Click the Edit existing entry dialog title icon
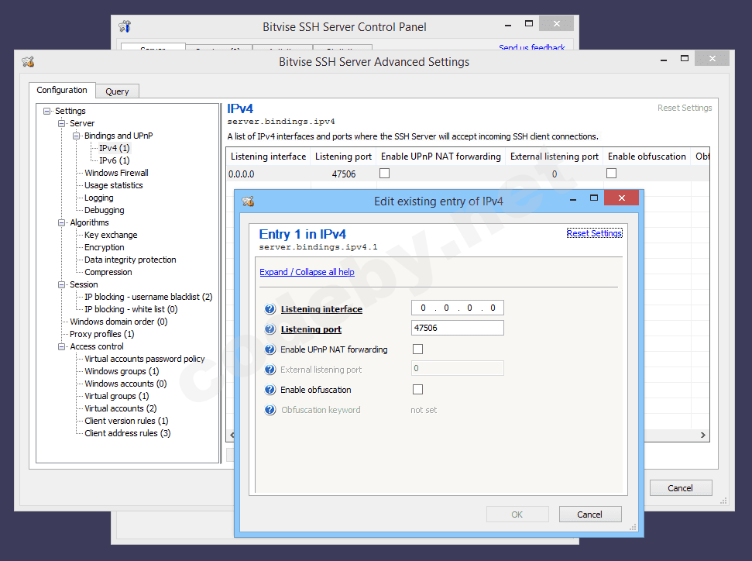The image size is (752, 561). (248, 201)
